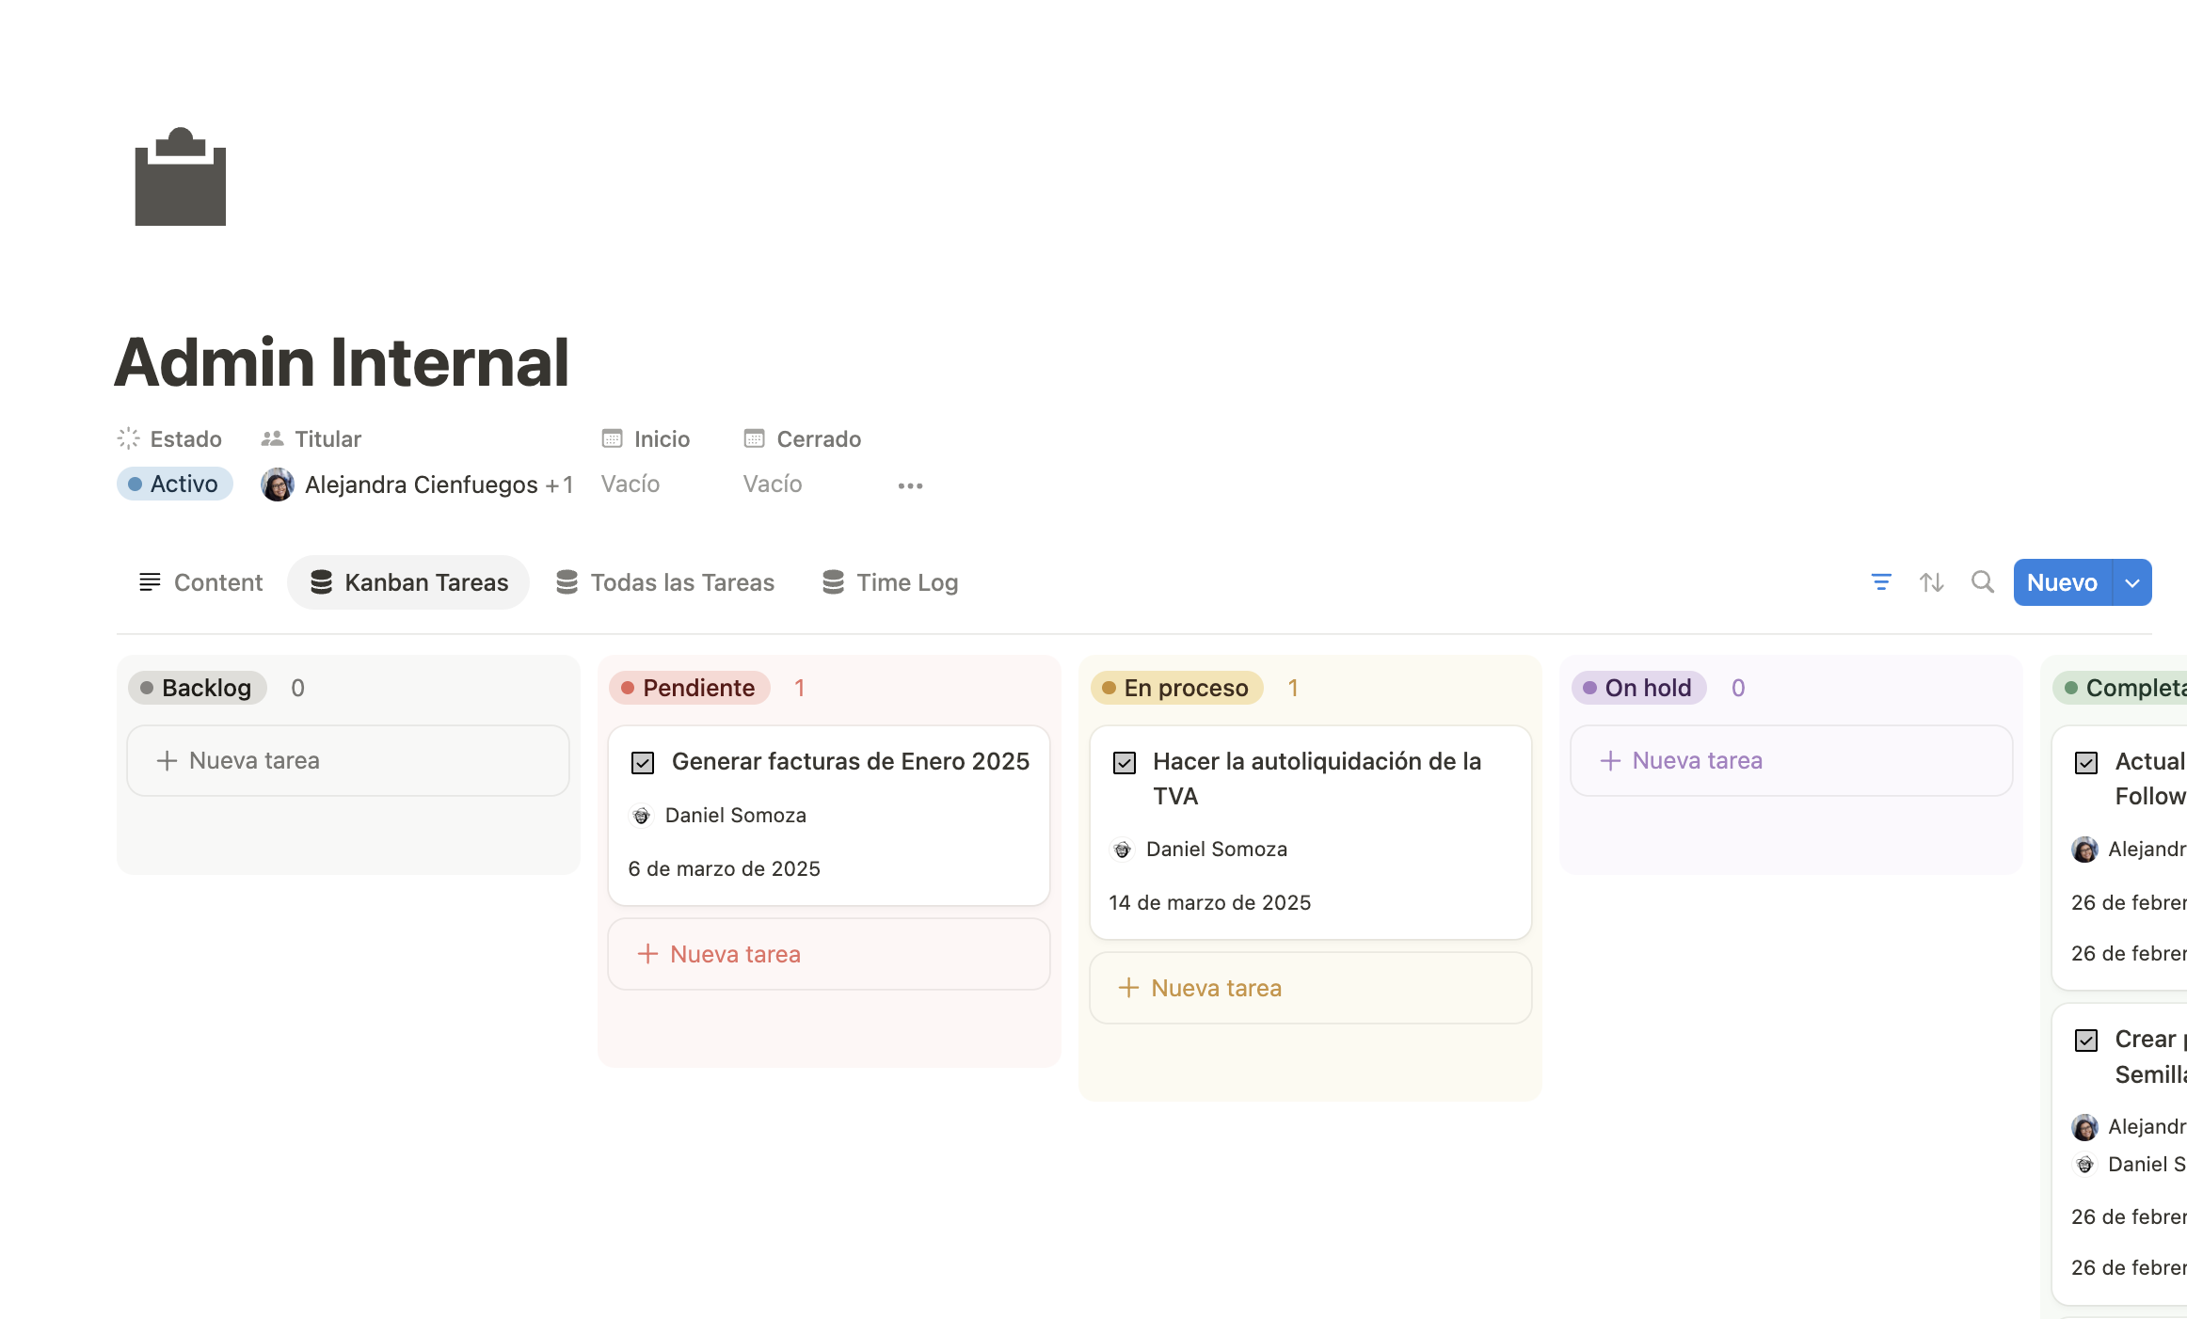Add Nueva tarea in Pendiente column

tap(828, 954)
